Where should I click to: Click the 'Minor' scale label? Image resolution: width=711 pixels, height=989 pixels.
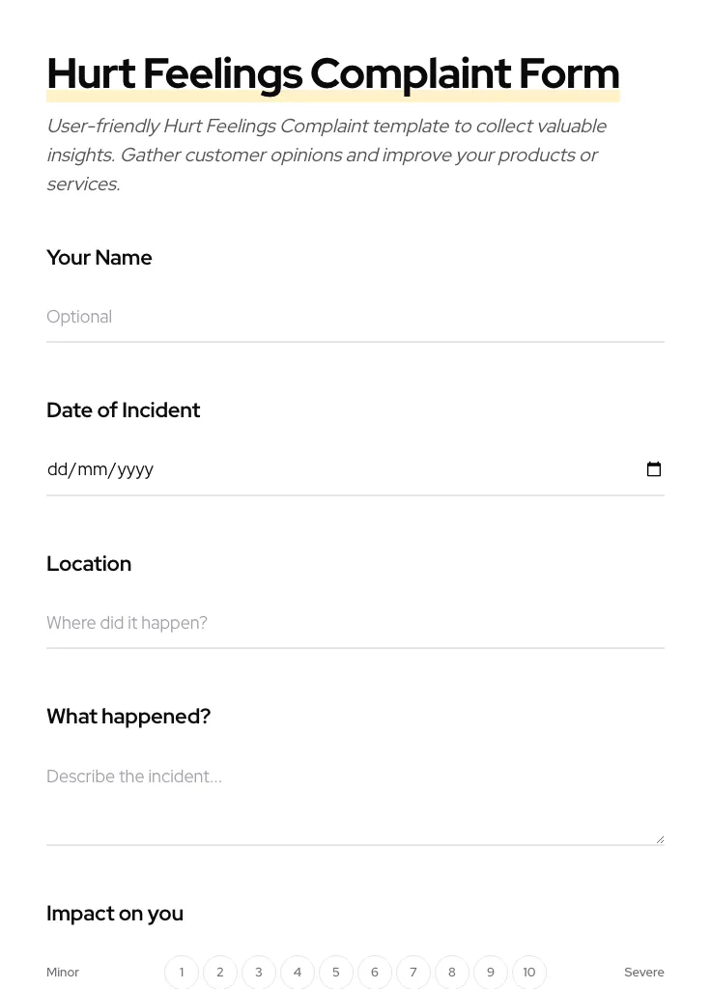tap(63, 972)
